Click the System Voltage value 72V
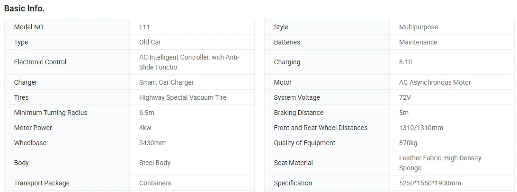Viewport: 517px width, 192px height. tap(405, 97)
